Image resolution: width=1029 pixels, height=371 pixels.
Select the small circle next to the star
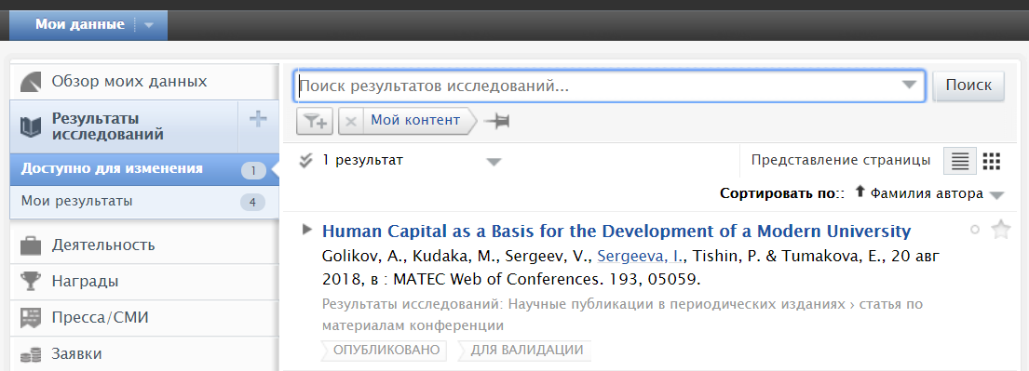point(975,230)
